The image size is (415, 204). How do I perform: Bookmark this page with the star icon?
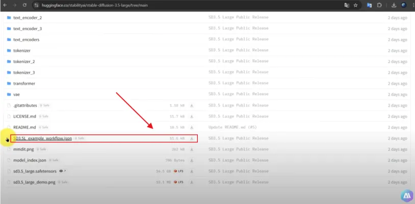[x=355, y=5]
